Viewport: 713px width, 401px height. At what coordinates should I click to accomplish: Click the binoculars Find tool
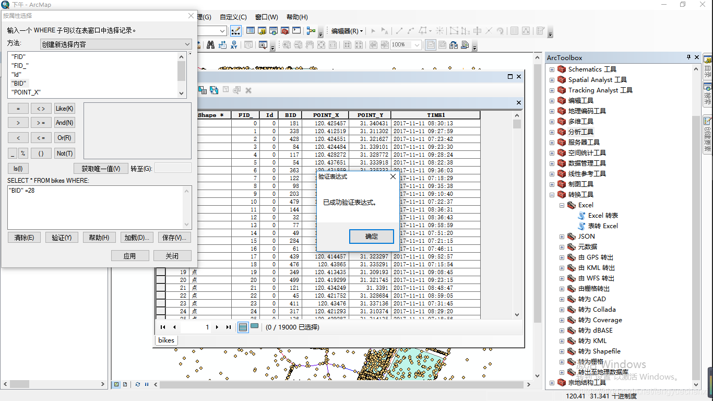[x=211, y=45]
